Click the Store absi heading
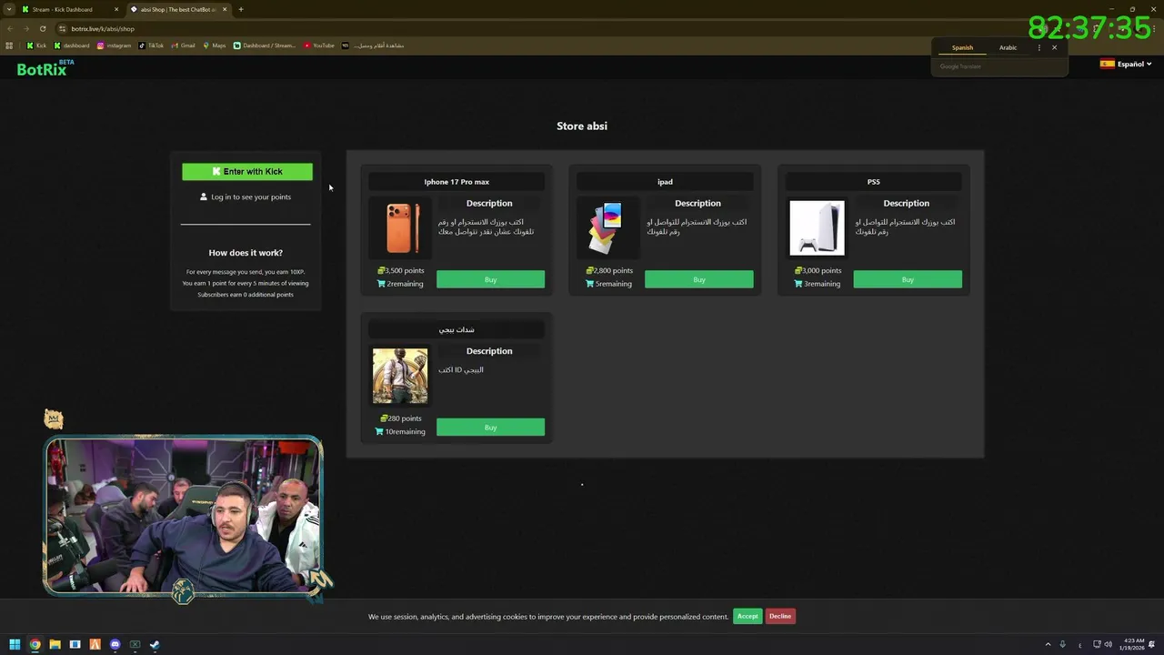1164x655 pixels. (x=582, y=126)
